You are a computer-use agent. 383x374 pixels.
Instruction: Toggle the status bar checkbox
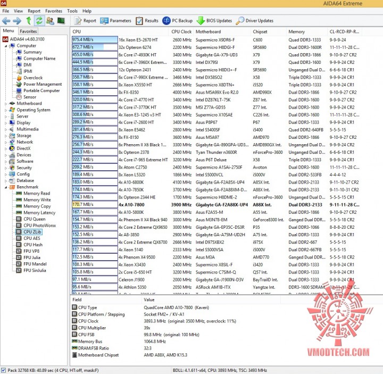pyautogui.click(x=3, y=370)
